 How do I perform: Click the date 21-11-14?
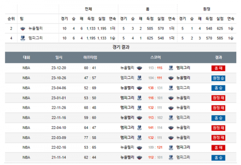tap(59, 157)
